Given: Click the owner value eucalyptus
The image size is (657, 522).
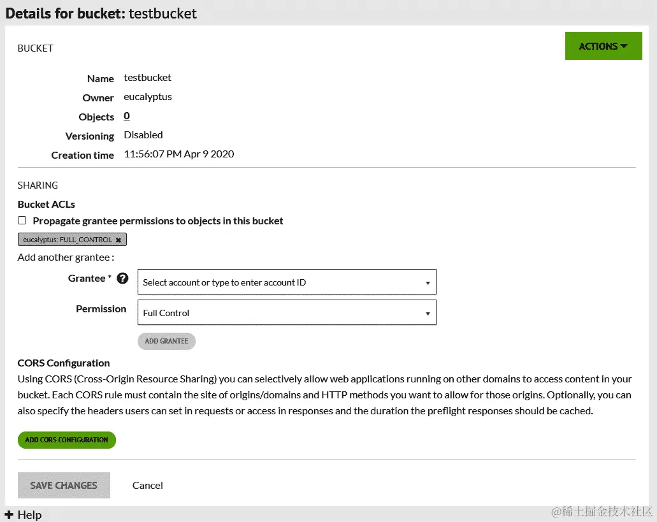Looking at the screenshot, I should tap(148, 97).
